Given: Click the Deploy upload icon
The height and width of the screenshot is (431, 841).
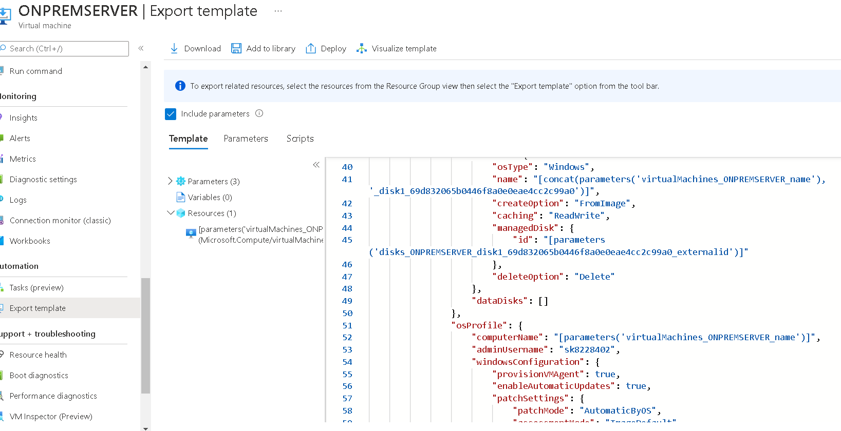Looking at the screenshot, I should pos(311,48).
